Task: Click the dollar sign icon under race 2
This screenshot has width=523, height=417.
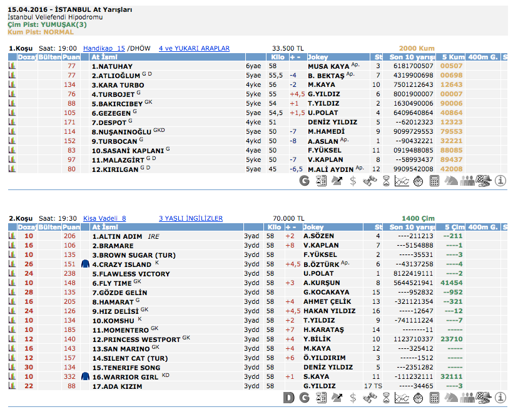Action: coord(353,398)
